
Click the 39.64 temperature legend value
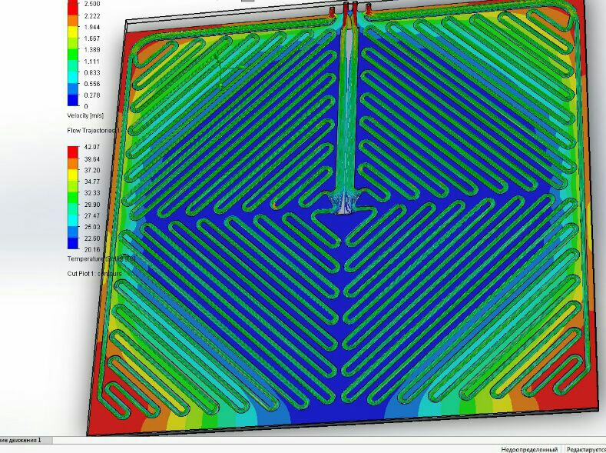coord(92,159)
